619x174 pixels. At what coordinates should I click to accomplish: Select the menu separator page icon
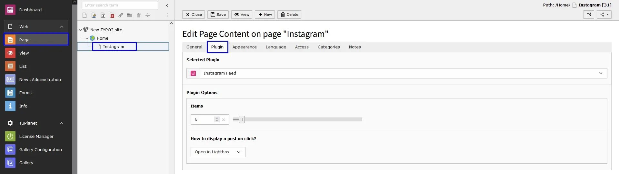point(148,15)
